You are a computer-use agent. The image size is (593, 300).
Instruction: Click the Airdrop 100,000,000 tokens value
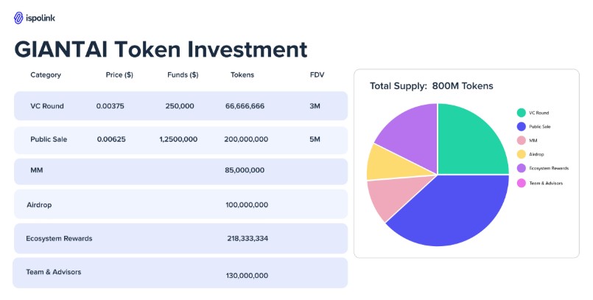coord(247,205)
